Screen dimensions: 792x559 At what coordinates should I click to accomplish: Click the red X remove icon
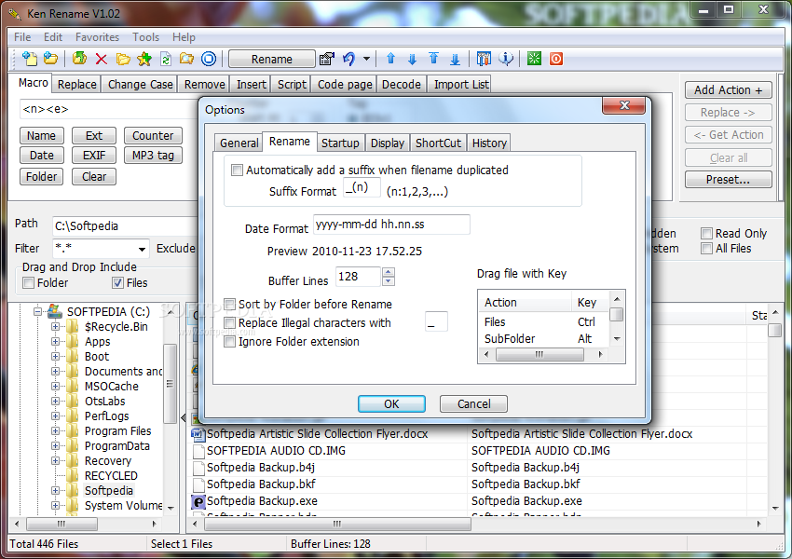click(101, 59)
